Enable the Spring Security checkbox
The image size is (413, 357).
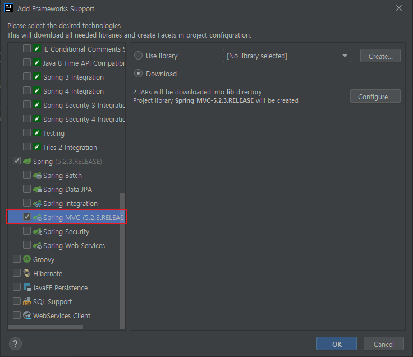27,231
